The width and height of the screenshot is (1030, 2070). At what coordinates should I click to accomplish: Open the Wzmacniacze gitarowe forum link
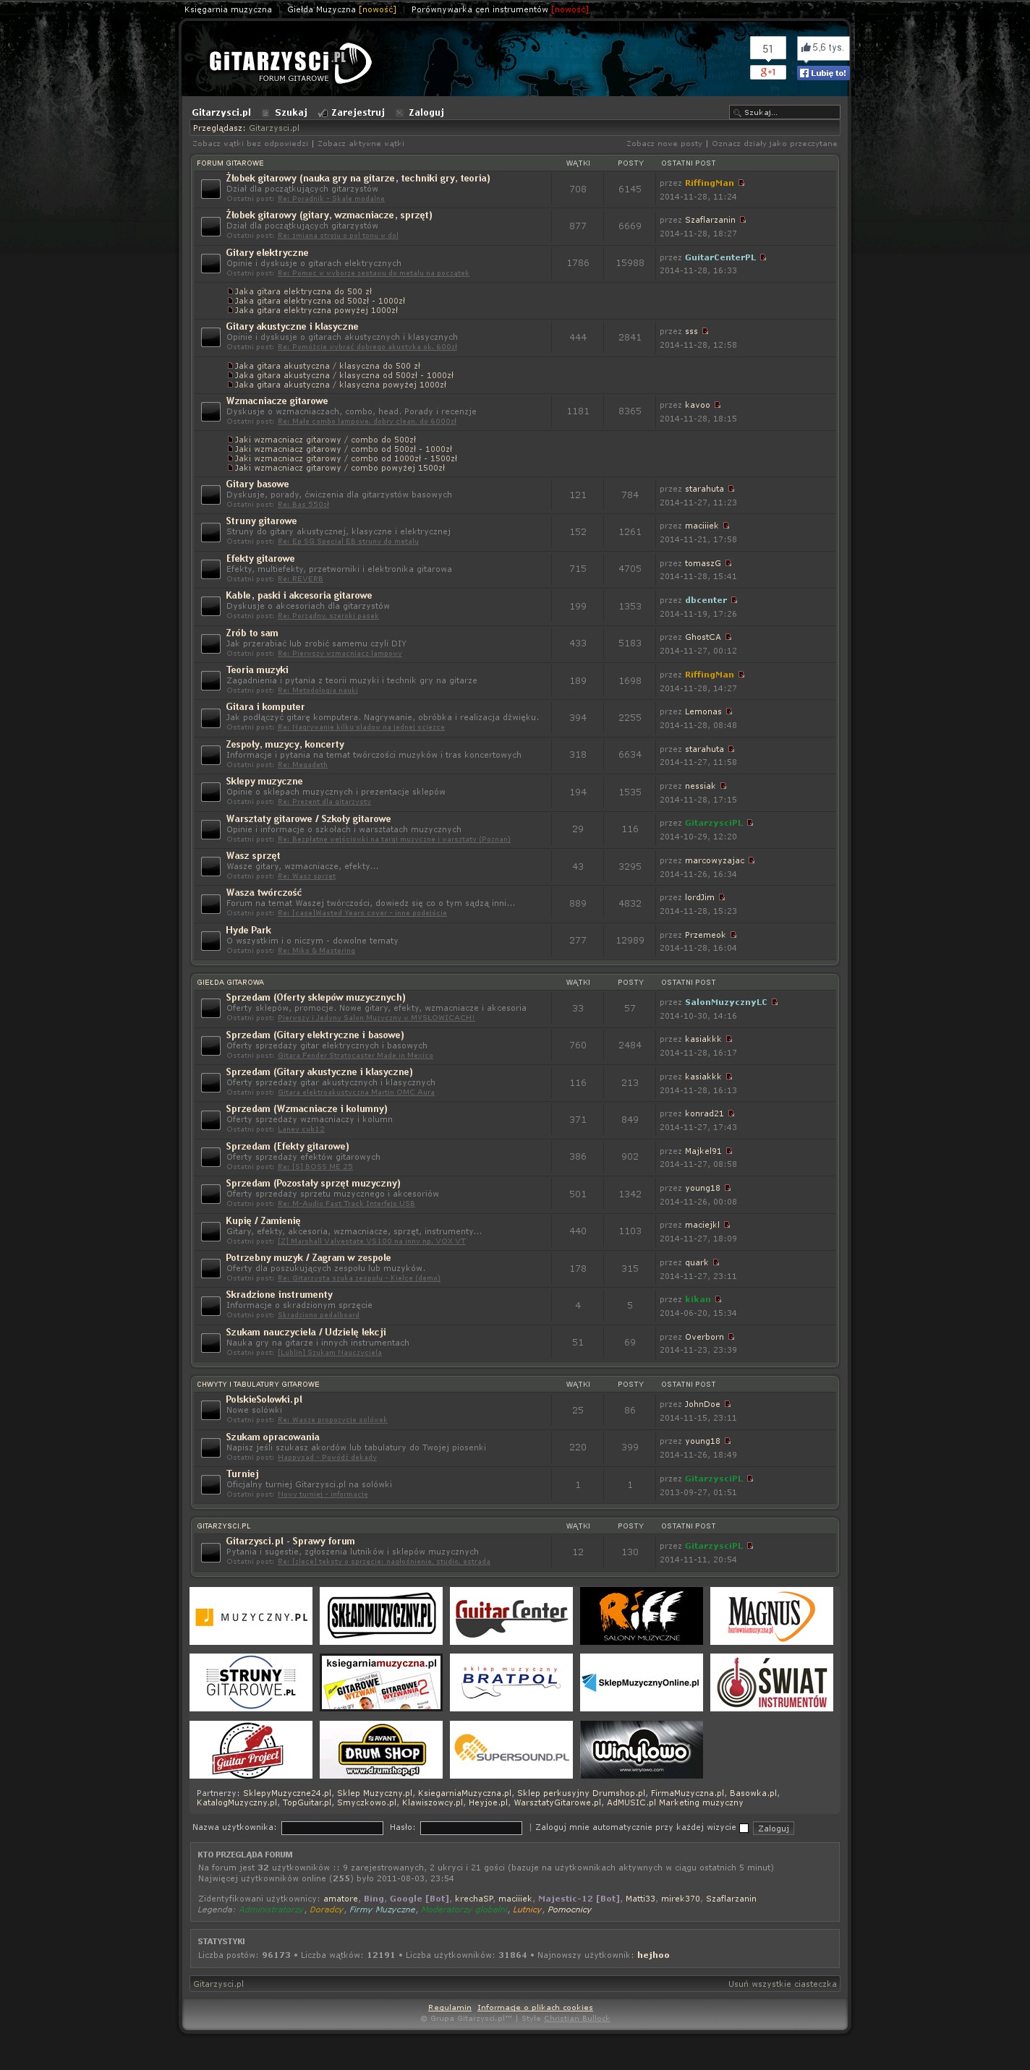coord(276,401)
